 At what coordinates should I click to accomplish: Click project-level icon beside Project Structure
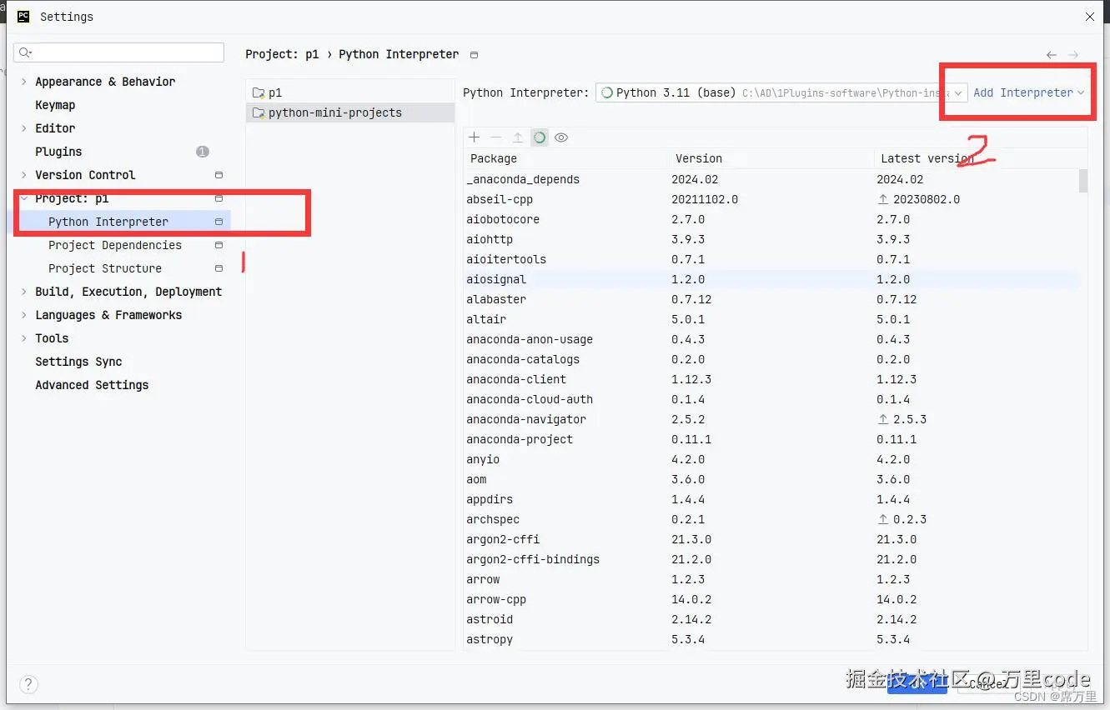pos(218,268)
